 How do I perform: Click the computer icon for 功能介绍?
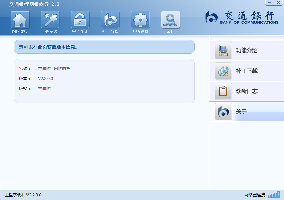point(223,51)
